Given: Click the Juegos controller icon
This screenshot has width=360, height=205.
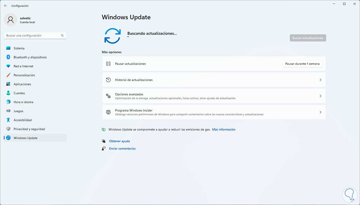Looking at the screenshot, I should pyautogui.click(x=8, y=111).
